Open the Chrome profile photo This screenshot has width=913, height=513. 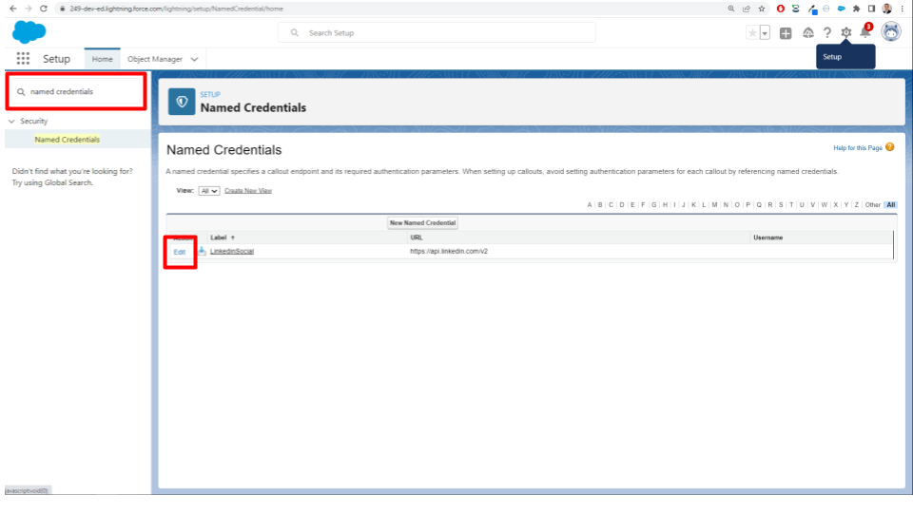point(886,9)
